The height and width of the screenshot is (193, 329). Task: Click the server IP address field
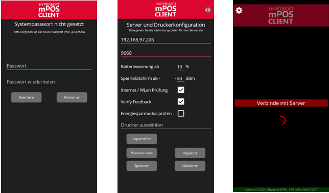point(166,40)
